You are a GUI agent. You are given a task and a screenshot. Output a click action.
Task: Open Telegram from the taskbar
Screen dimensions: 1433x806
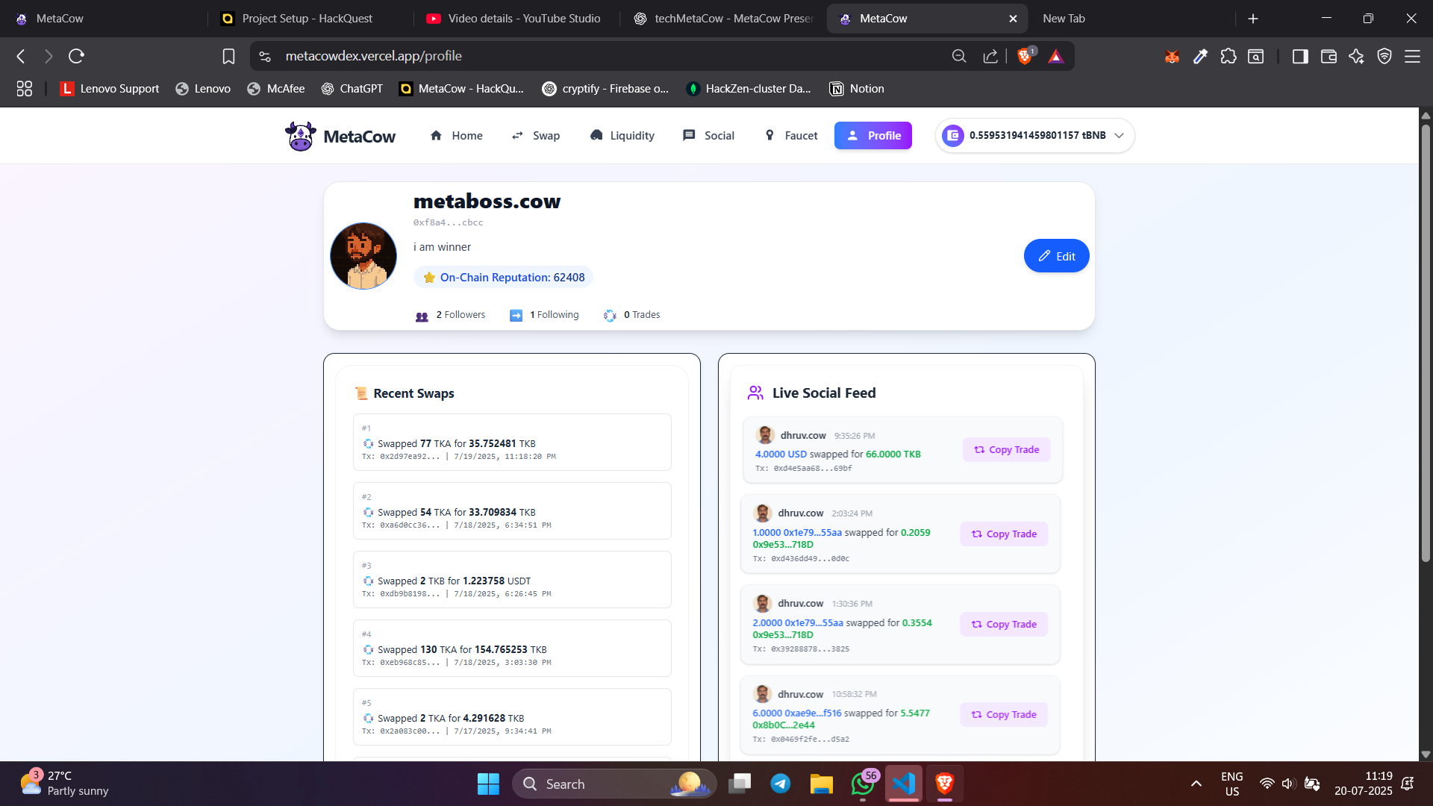tap(781, 784)
